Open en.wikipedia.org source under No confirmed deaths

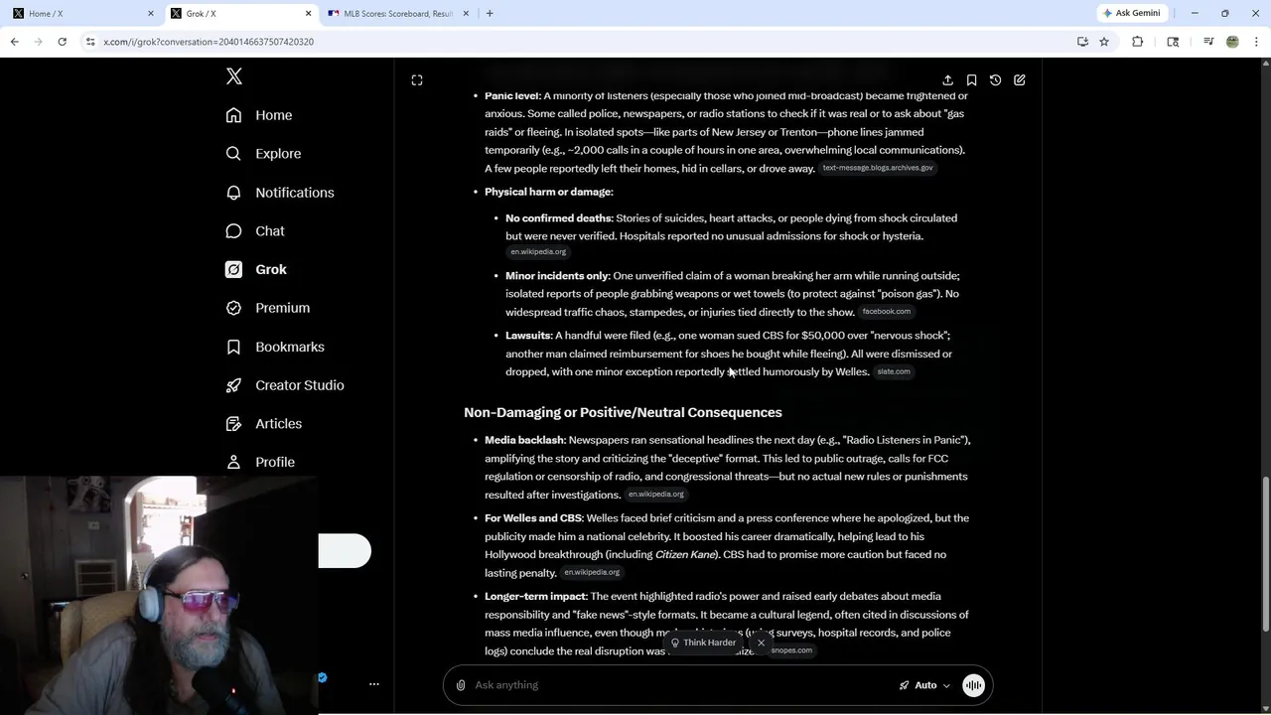pyautogui.click(x=538, y=252)
